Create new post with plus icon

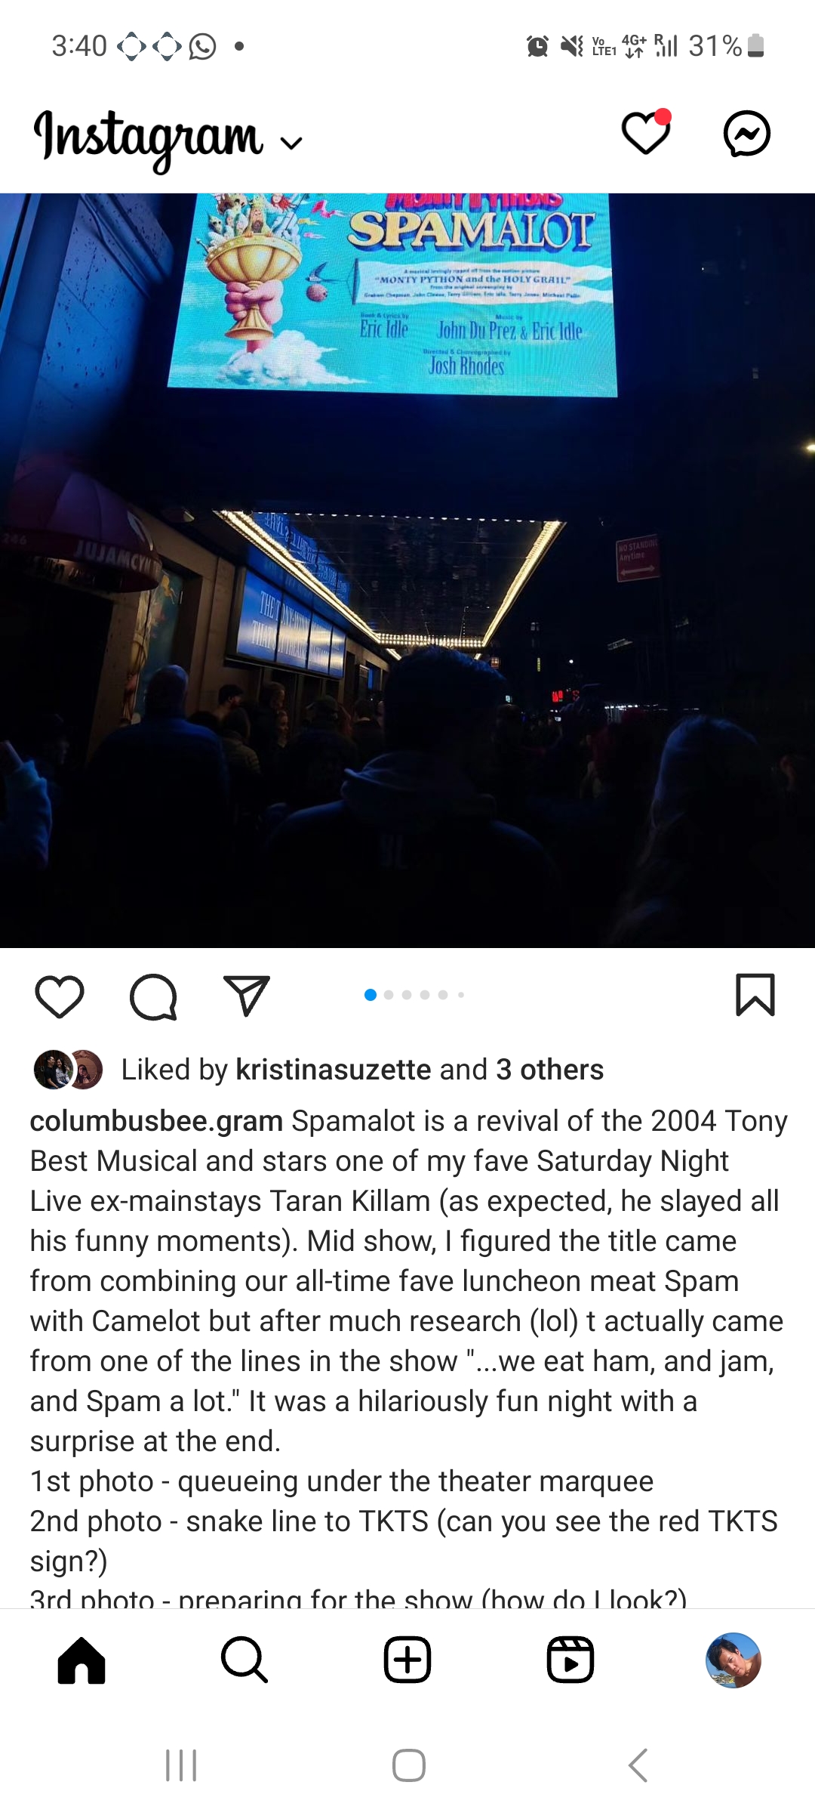407,1660
